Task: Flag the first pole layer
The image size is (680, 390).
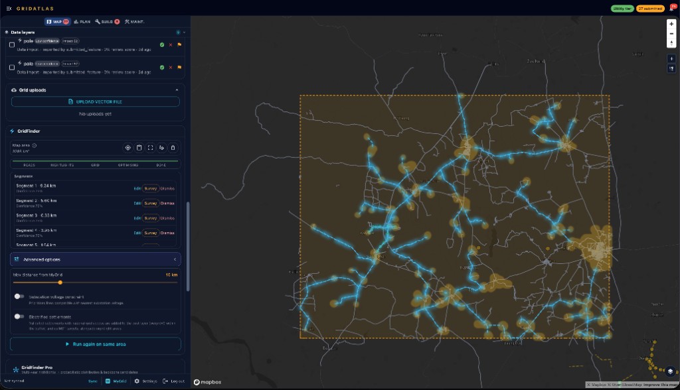Action: coord(179,44)
